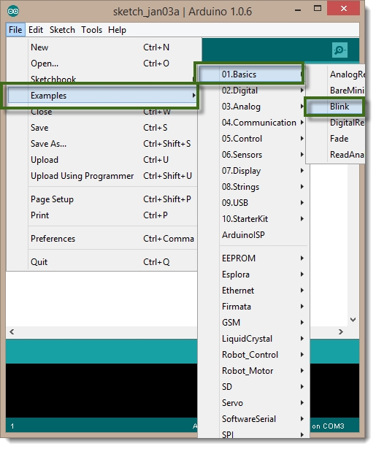Open the Firmata library examples

(253, 307)
